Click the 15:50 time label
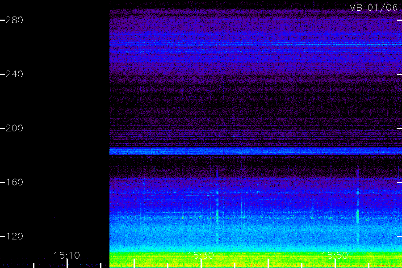The height and width of the screenshot is (268, 402). click(x=335, y=255)
